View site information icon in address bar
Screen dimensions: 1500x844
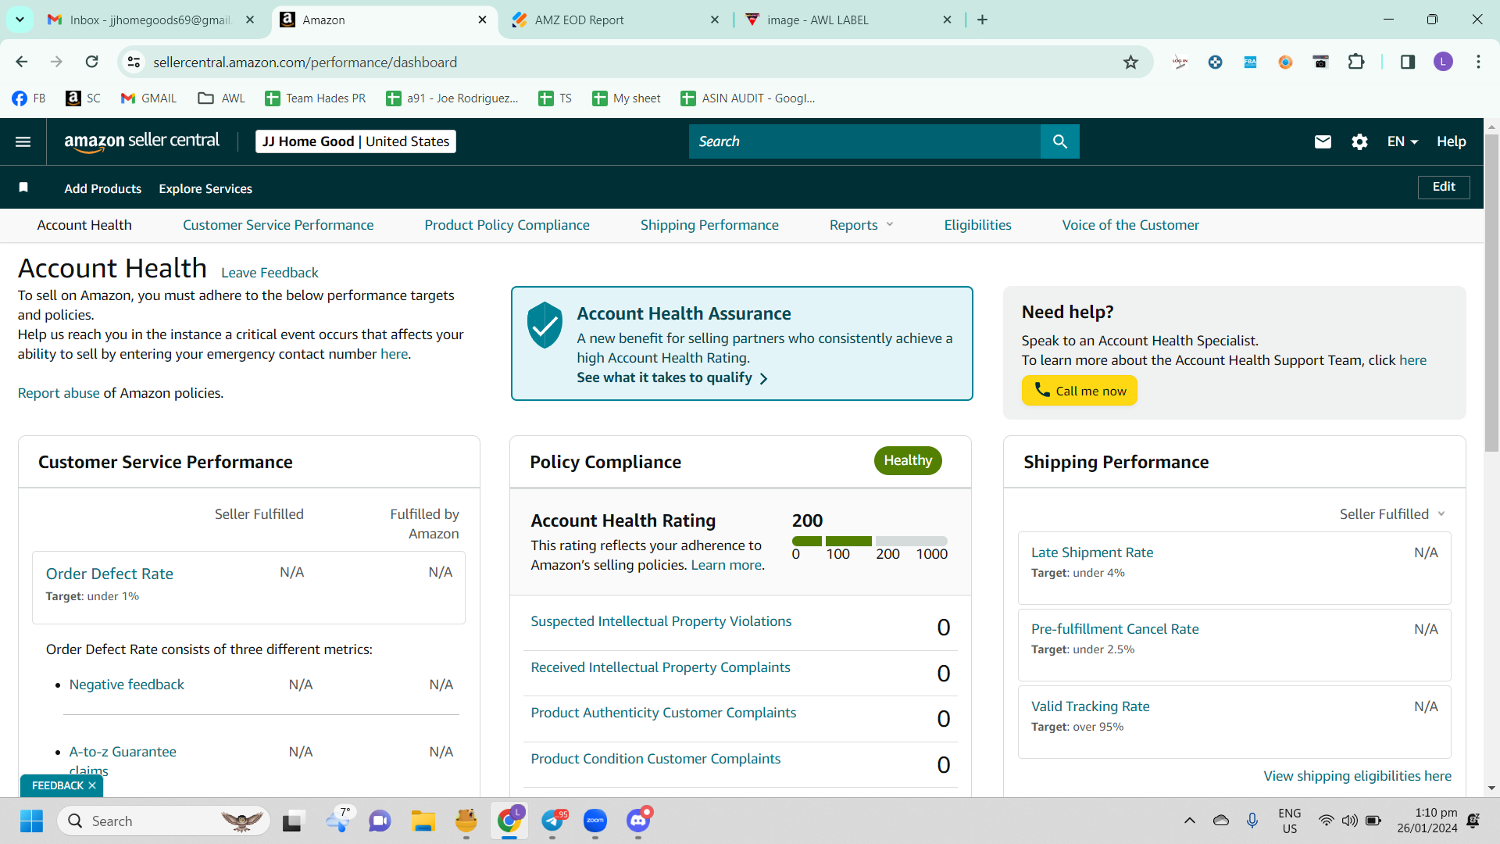134,63
